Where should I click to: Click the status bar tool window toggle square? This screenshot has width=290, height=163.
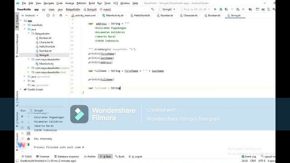point(17,161)
